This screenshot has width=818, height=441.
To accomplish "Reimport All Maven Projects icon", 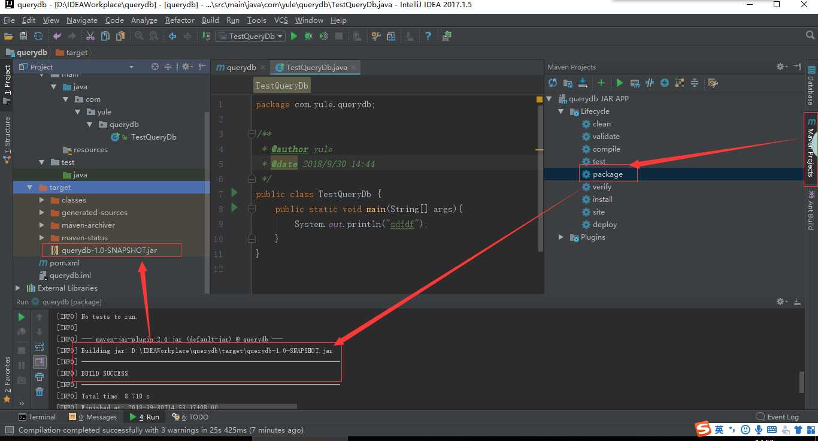I will coord(553,83).
